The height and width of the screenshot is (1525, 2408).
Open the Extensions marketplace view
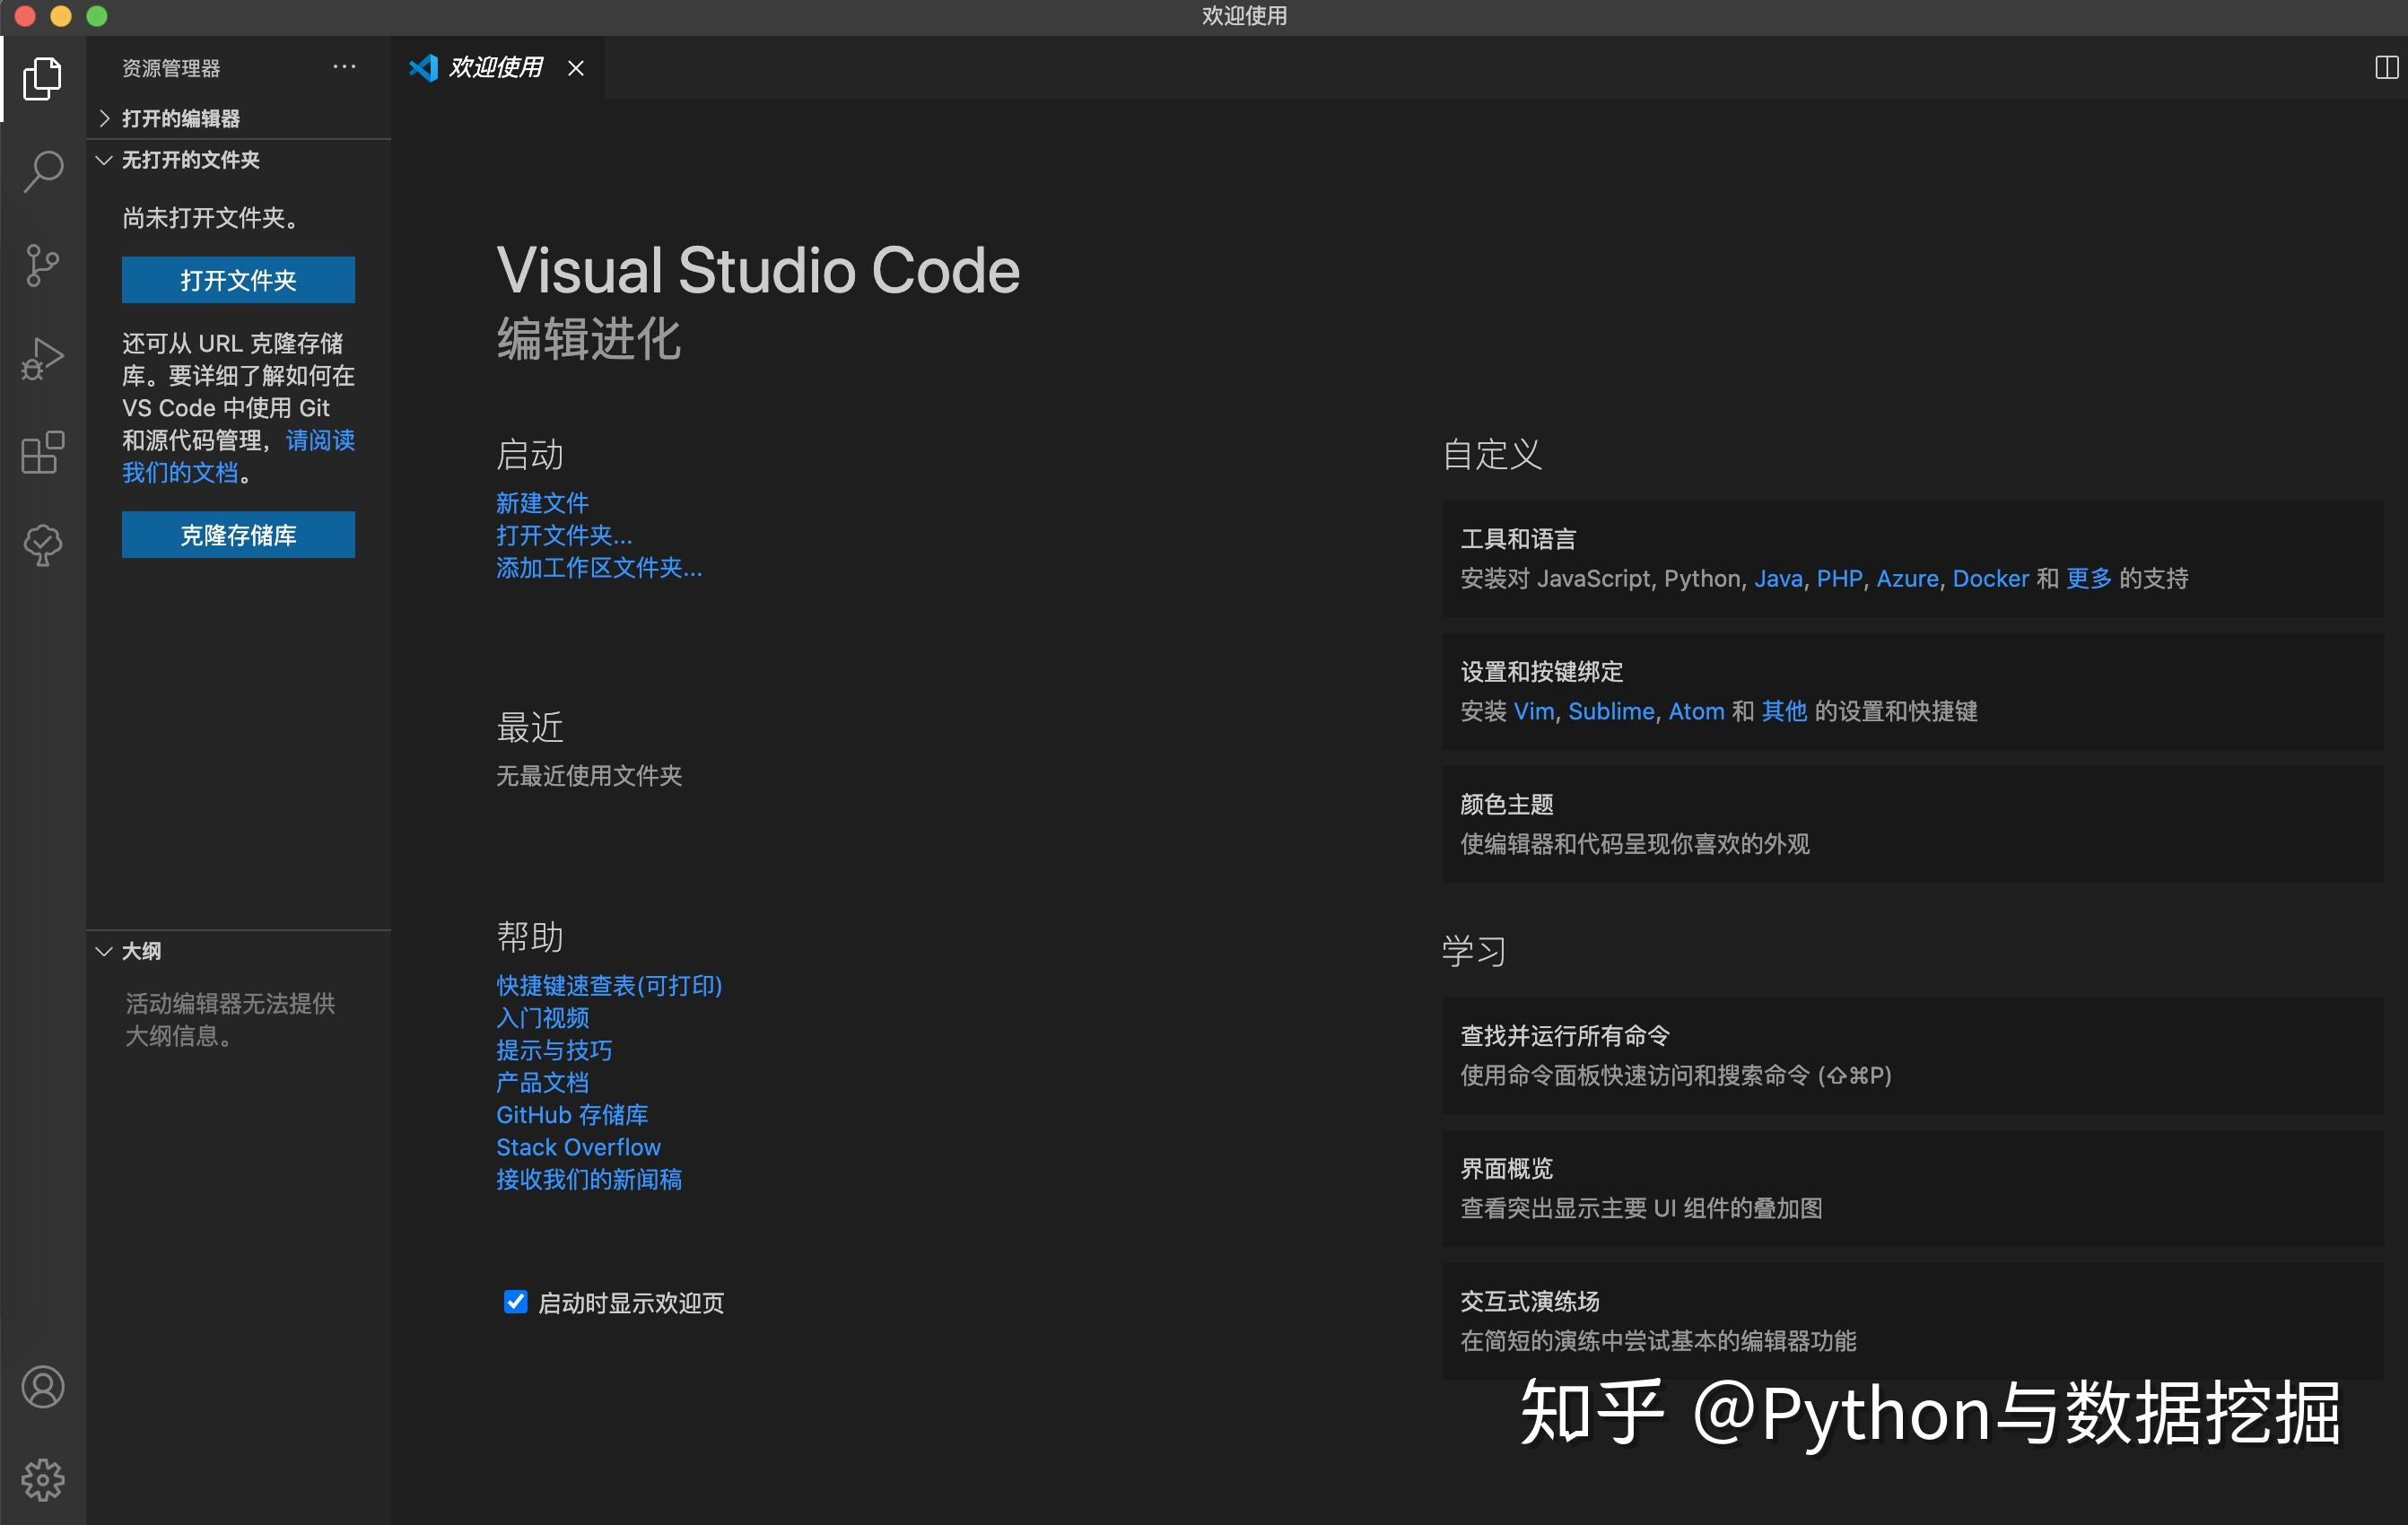42,452
